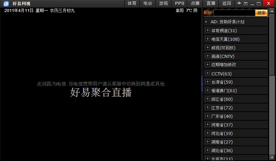The image size is (276, 161).
Task: Click the plus icon beside 河北省(19)
Action: tap(208, 133)
